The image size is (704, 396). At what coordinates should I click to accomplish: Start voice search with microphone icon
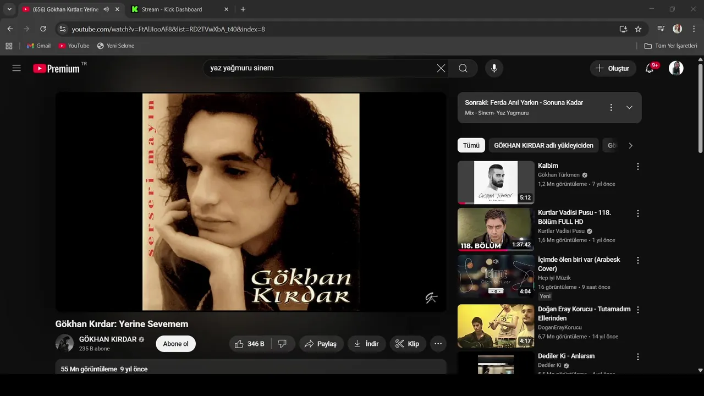tap(494, 68)
